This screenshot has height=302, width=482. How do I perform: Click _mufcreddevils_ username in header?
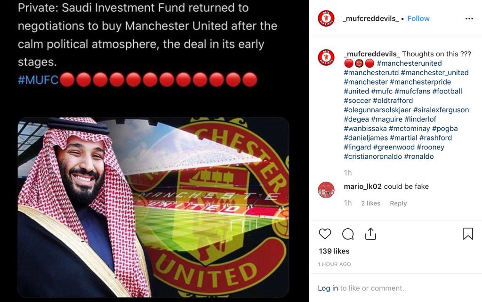click(371, 18)
